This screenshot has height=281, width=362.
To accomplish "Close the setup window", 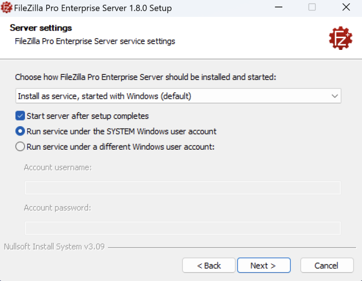I will click(x=346, y=7).
